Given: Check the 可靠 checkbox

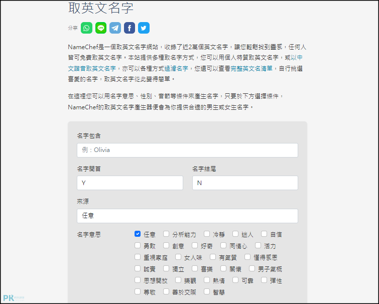Looking at the screenshot, I should point(235,280).
